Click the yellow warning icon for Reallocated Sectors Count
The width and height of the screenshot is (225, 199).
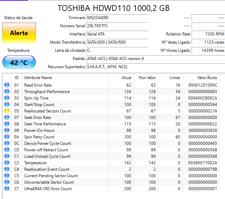tap(7, 111)
